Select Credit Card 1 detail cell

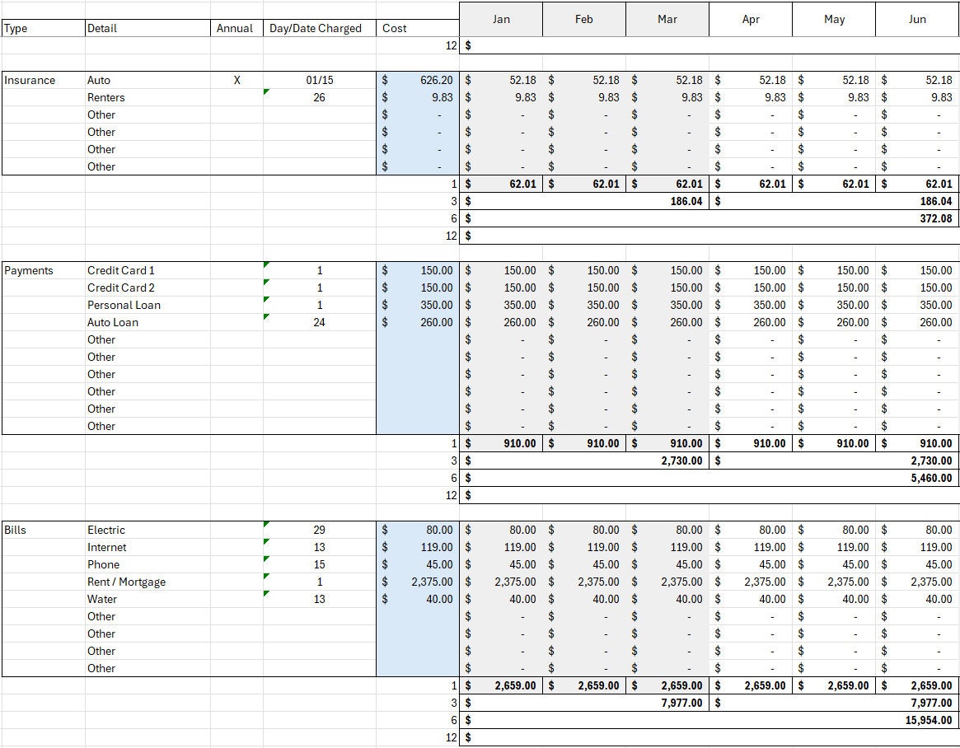(x=148, y=270)
